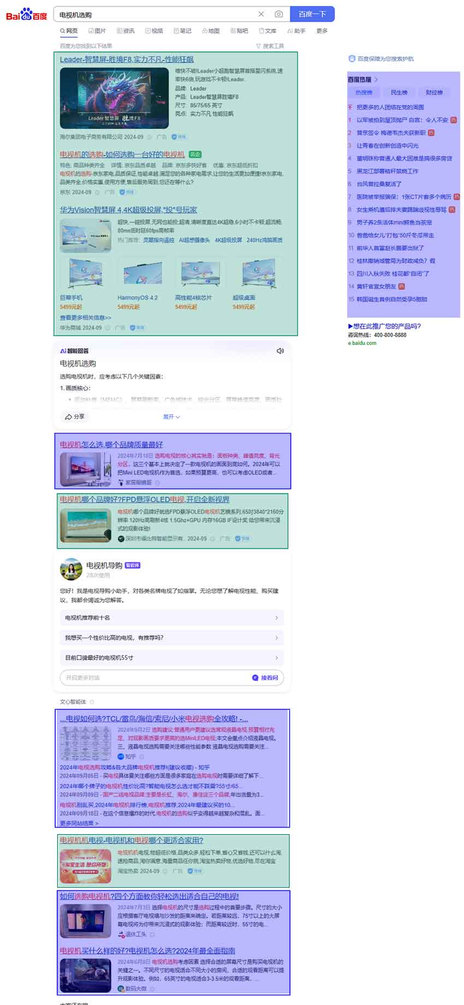Open hot search 让青春在创新创造中闪光

[x=388, y=146]
